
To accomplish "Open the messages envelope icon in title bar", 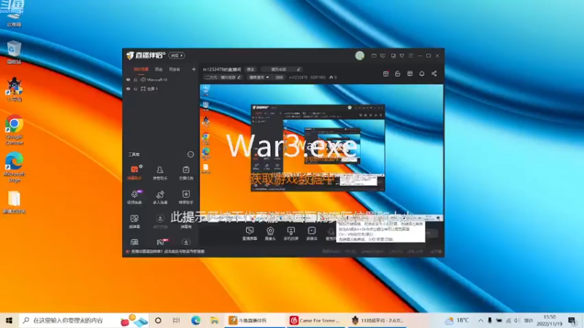I will (374, 56).
